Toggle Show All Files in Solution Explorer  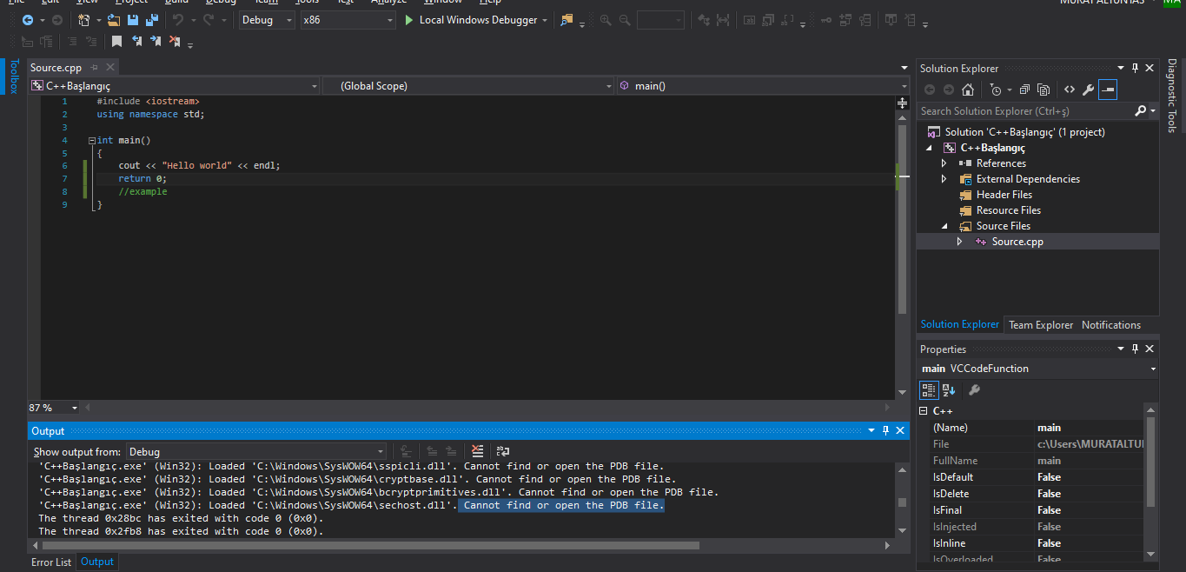click(x=1044, y=90)
